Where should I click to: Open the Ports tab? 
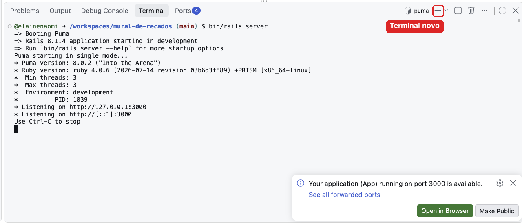(187, 11)
